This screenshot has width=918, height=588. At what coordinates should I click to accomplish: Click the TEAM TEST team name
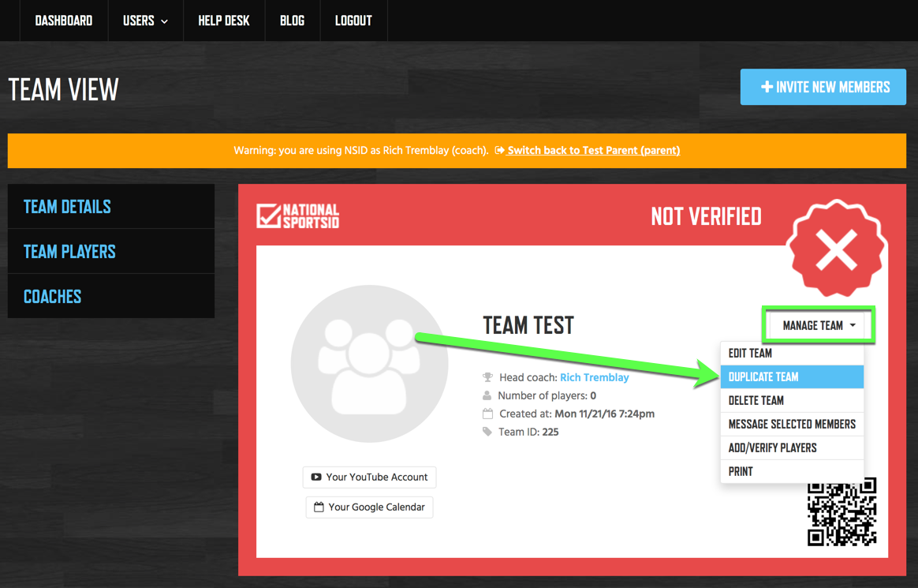(x=528, y=325)
